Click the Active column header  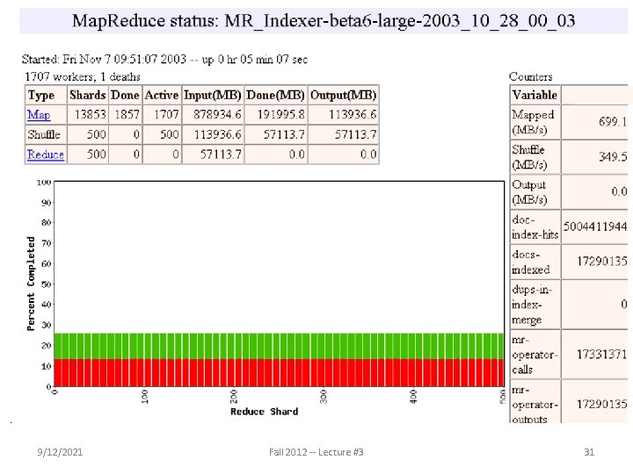coord(162,95)
